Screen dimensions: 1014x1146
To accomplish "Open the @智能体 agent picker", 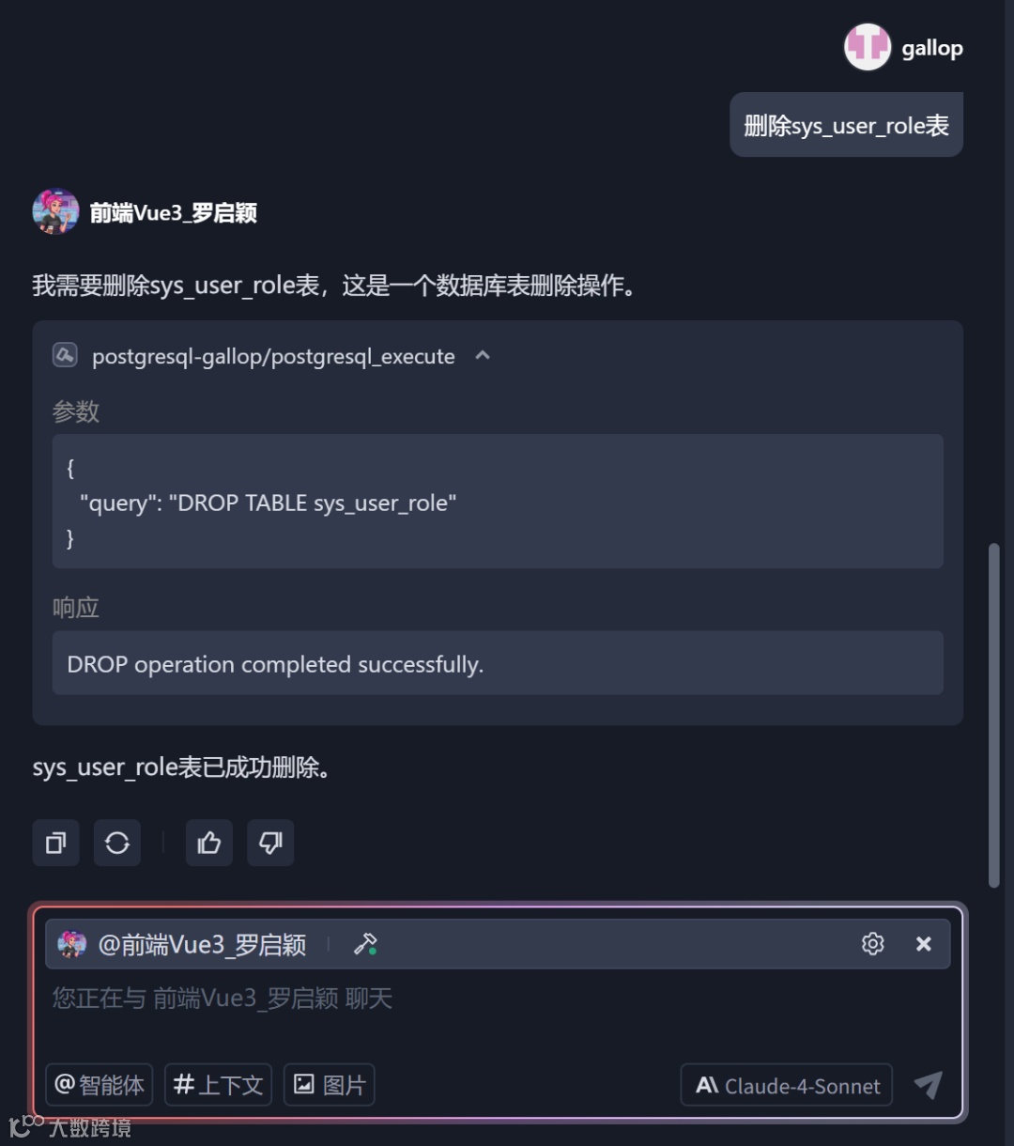I will (100, 1085).
